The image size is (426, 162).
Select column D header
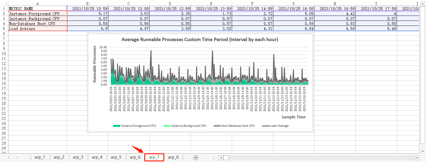[x=170, y=3]
